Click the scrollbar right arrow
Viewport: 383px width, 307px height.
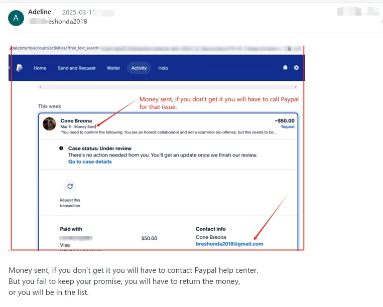point(296,87)
